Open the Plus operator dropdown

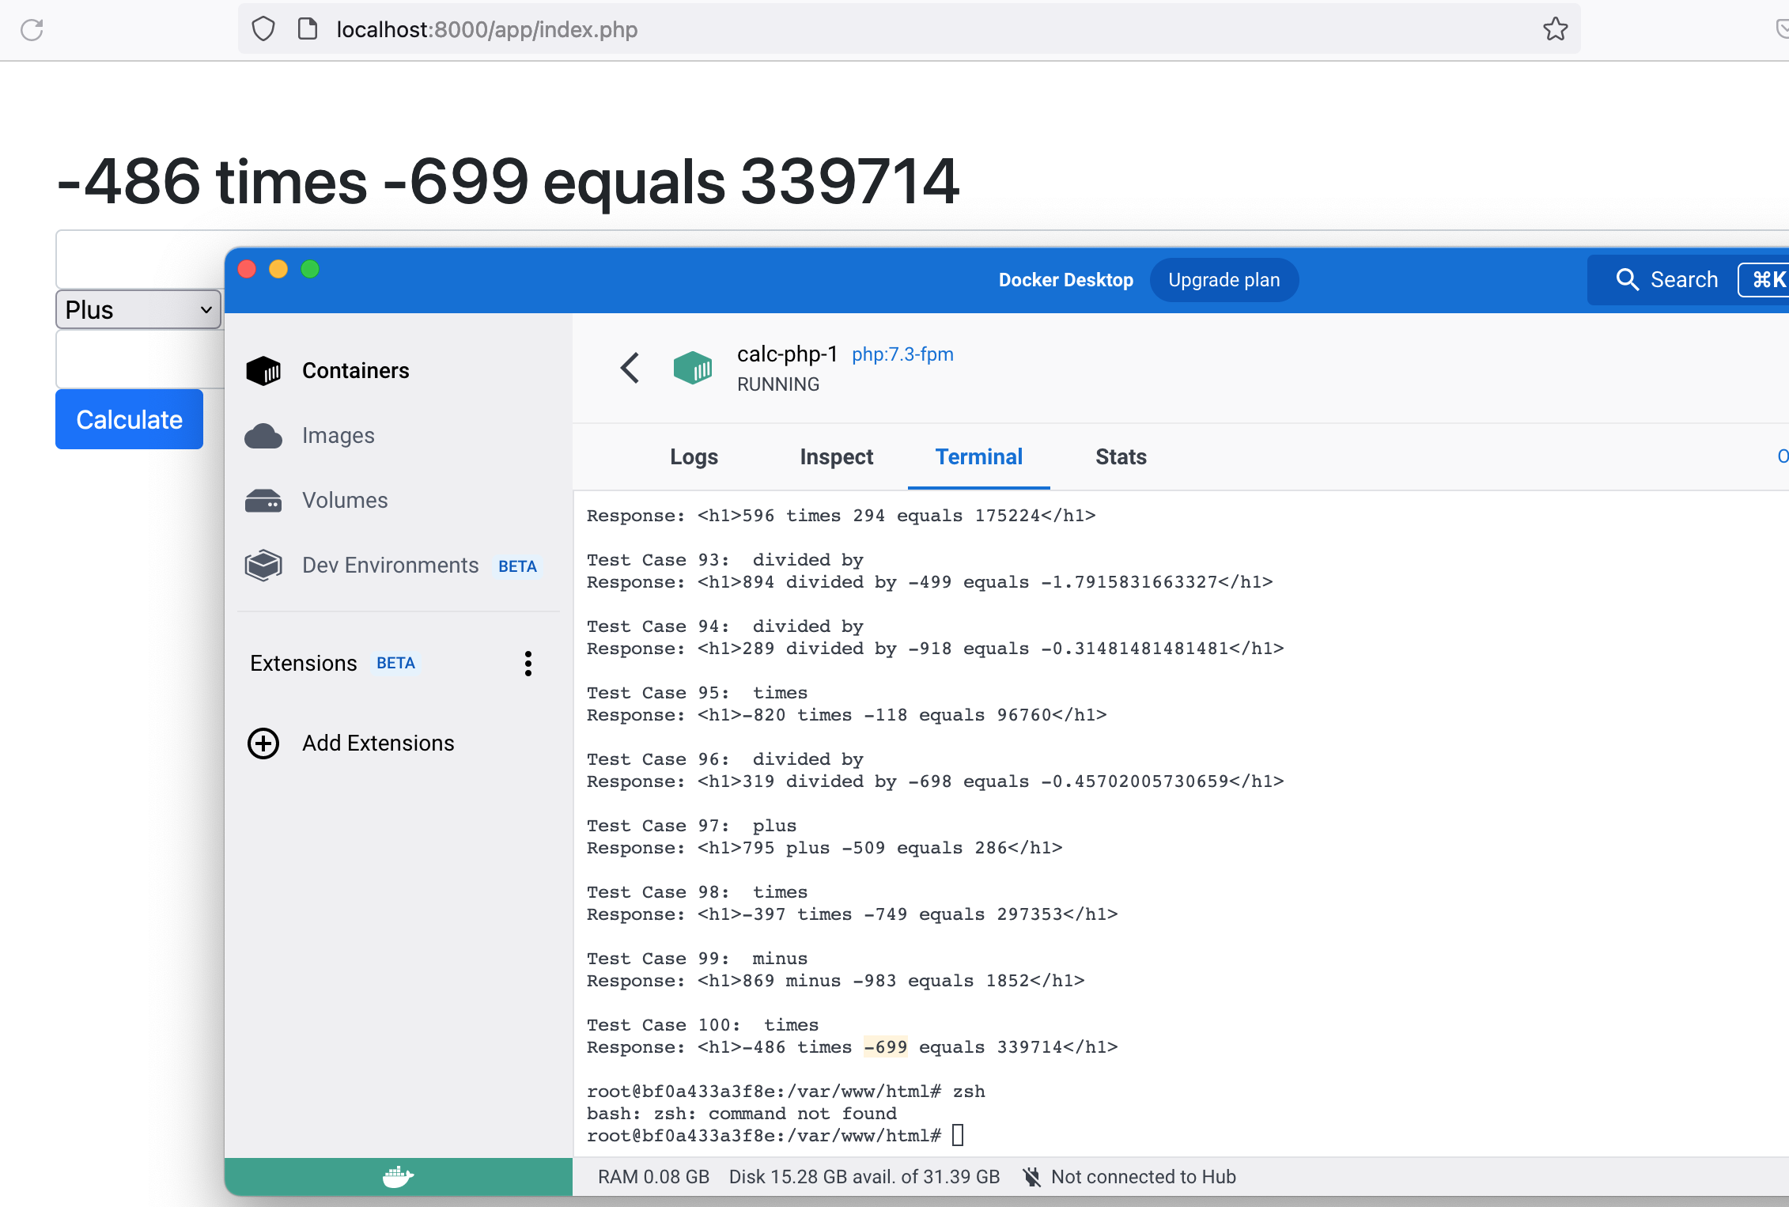pos(138,309)
